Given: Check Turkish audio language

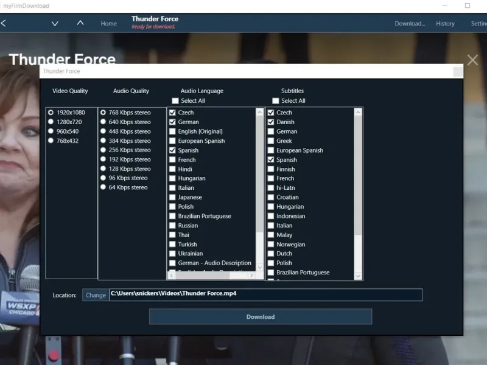Looking at the screenshot, I should [x=172, y=245].
